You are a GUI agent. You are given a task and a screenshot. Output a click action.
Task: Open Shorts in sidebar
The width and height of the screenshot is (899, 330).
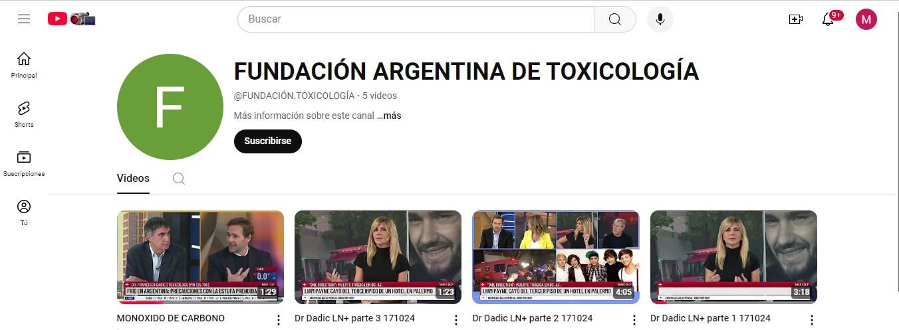(x=24, y=114)
